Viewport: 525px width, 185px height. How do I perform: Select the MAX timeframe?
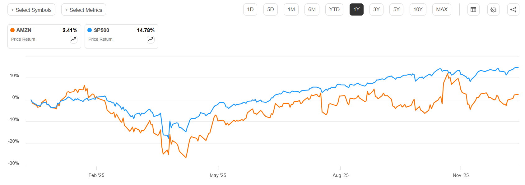coord(442,9)
